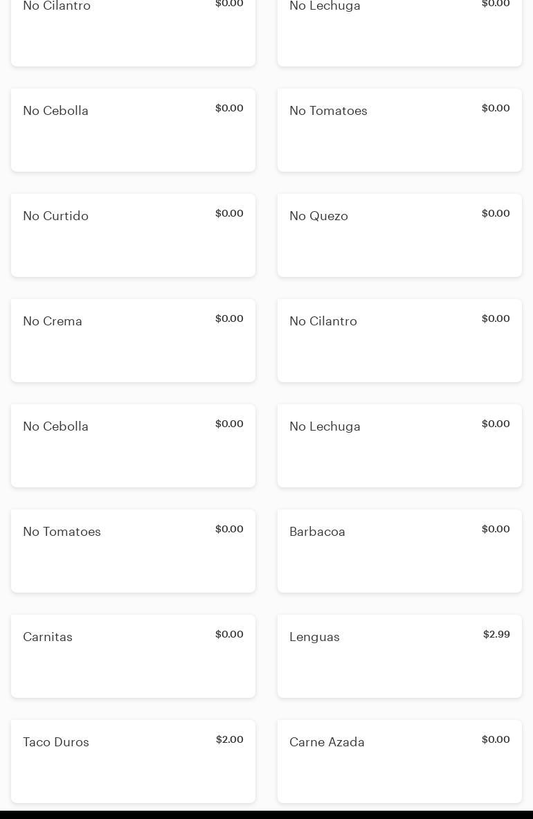Click the $2.99 price on Lenguas
This screenshot has width=533, height=819.
tap(496, 634)
